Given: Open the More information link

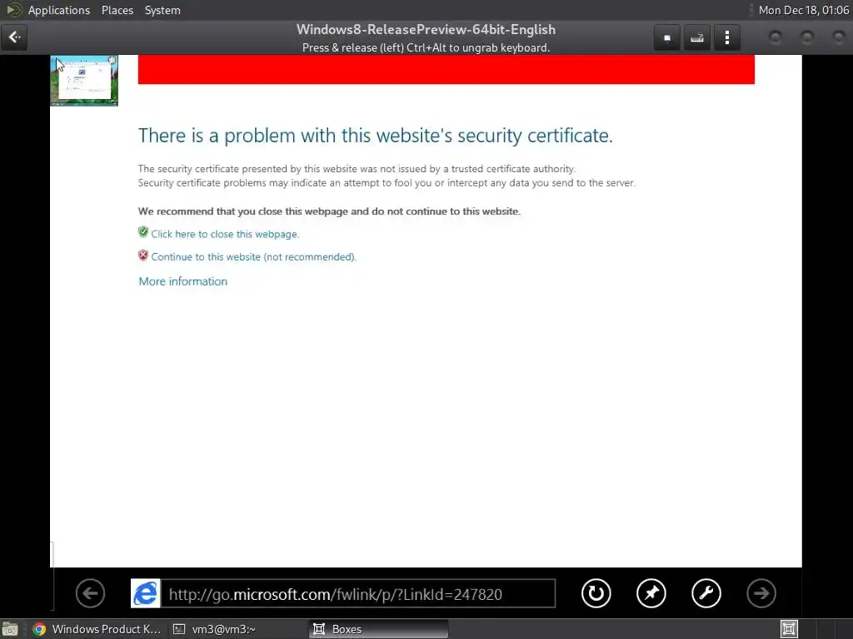Looking at the screenshot, I should pyautogui.click(x=182, y=281).
